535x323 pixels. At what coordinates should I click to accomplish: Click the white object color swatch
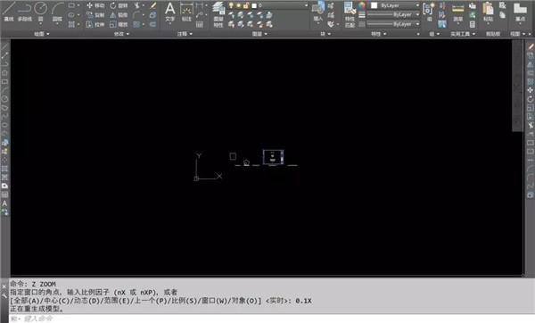(x=374, y=5)
